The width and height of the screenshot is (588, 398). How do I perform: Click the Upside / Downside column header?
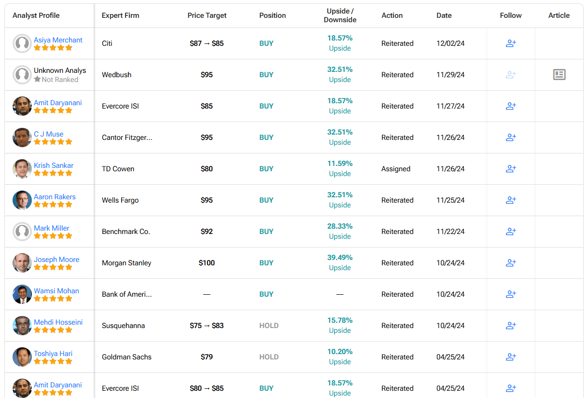[340, 15]
